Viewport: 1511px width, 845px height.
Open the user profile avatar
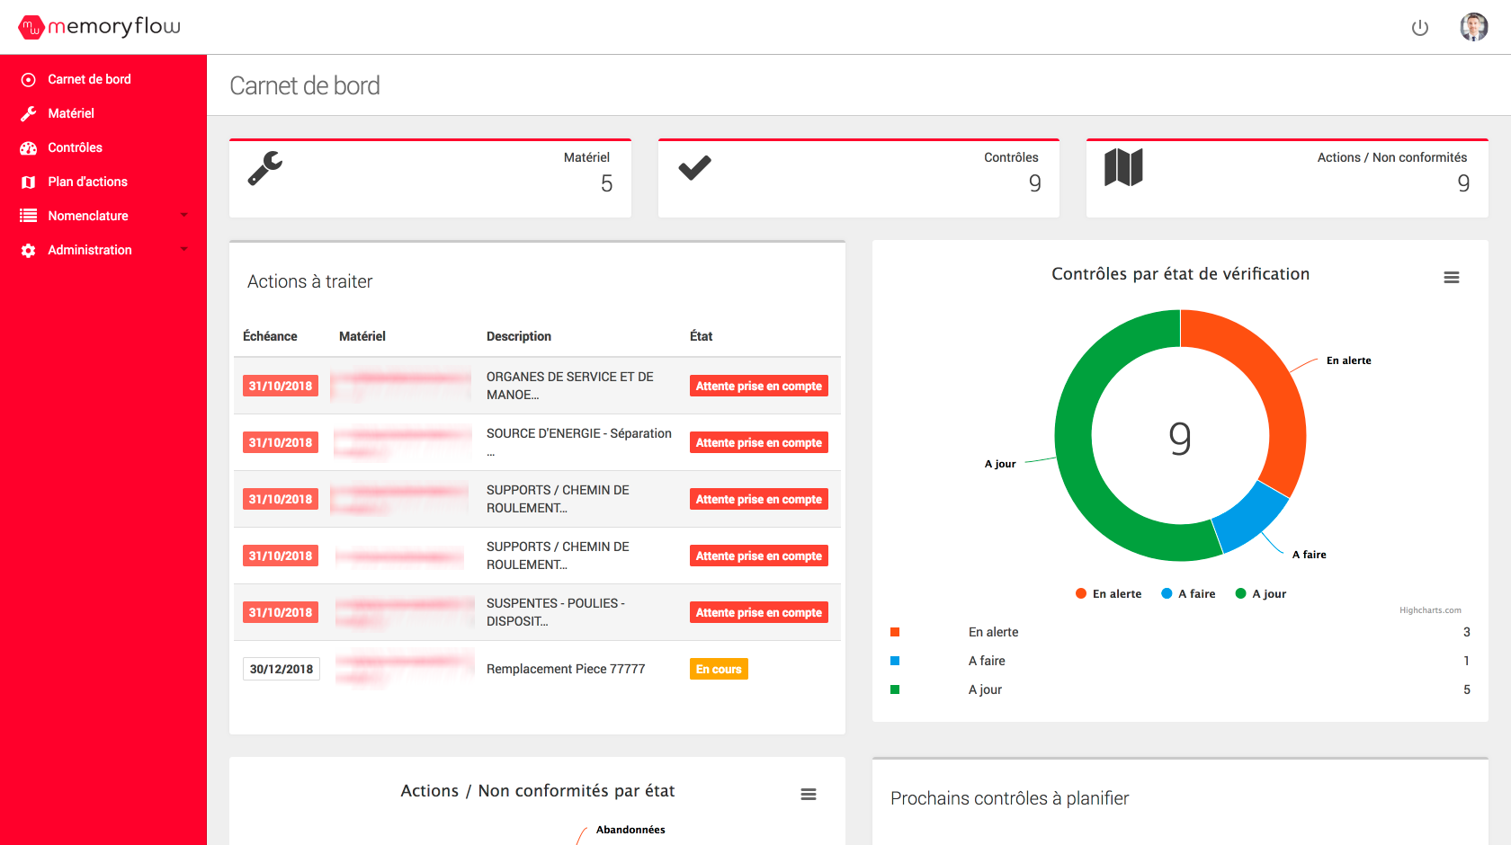tap(1473, 27)
